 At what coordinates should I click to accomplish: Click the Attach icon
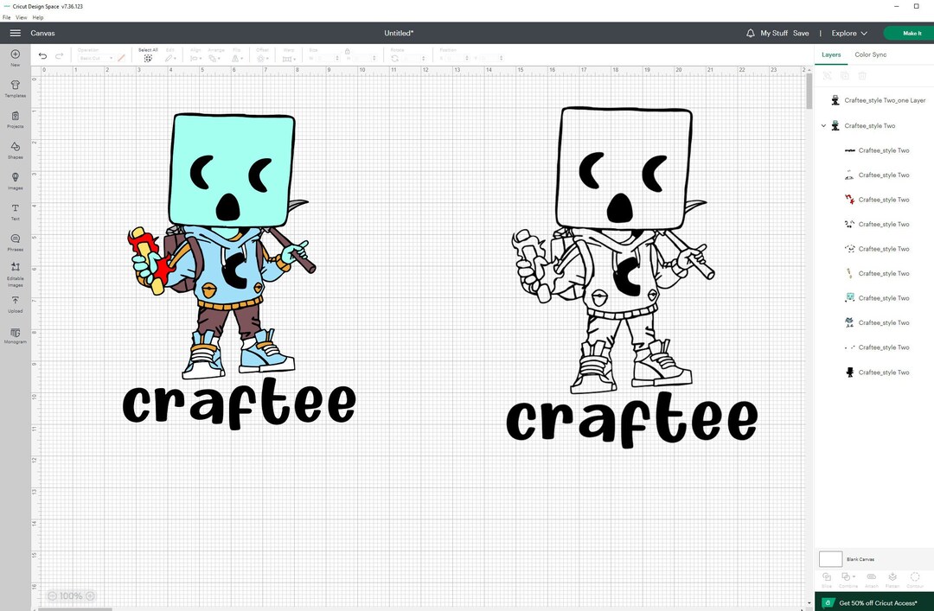point(871,577)
